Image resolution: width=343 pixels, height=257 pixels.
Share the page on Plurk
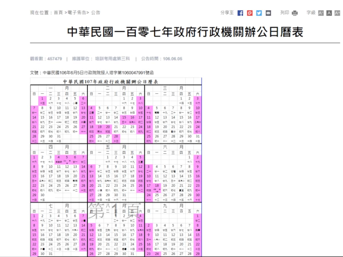click(x=250, y=13)
